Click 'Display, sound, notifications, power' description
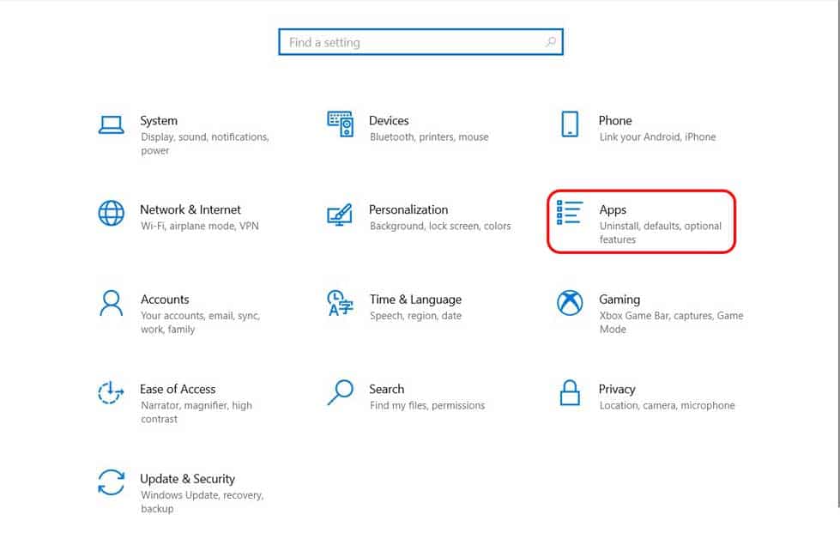The width and height of the screenshot is (840, 533). [x=205, y=143]
